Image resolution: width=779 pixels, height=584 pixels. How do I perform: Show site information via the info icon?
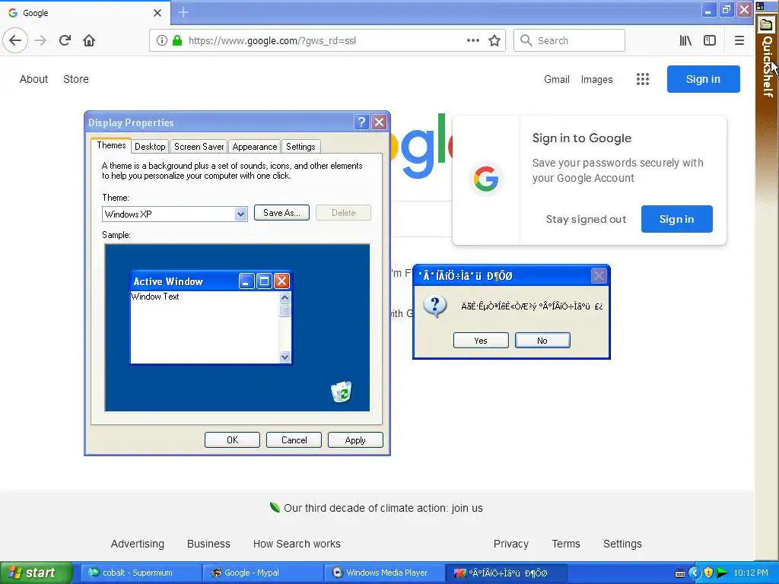click(x=161, y=40)
